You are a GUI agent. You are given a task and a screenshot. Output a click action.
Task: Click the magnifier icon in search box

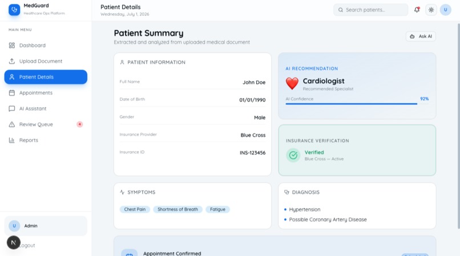coord(340,10)
